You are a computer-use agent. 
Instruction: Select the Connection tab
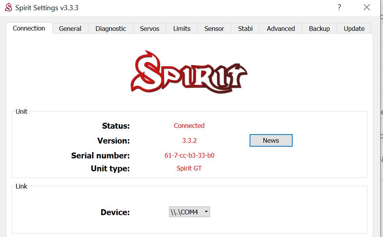coord(29,28)
